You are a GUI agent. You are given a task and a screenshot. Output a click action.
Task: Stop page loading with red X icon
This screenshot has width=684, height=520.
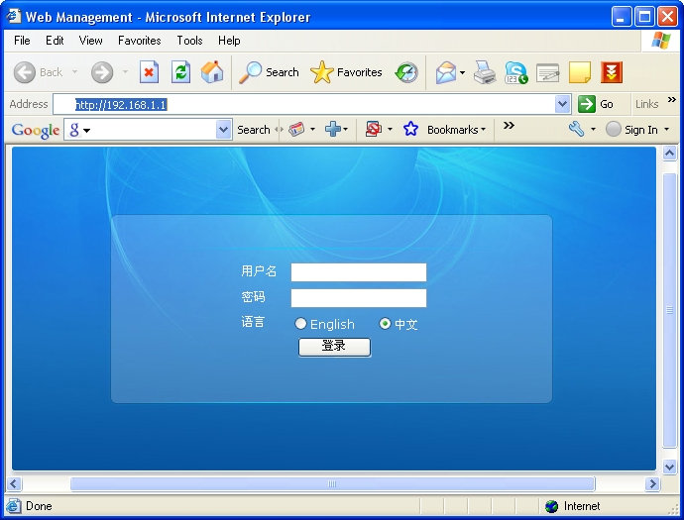tap(149, 72)
